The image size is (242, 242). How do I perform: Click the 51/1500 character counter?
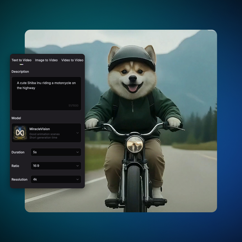pos(74,105)
